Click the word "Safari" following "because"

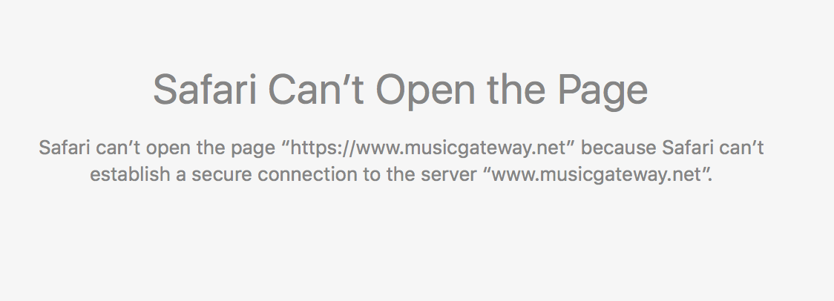(x=687, y=148)
